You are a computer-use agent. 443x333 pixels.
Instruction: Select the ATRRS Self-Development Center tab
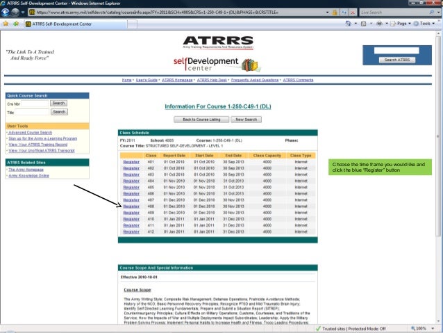pyautogui.click(x=75, y=24)
